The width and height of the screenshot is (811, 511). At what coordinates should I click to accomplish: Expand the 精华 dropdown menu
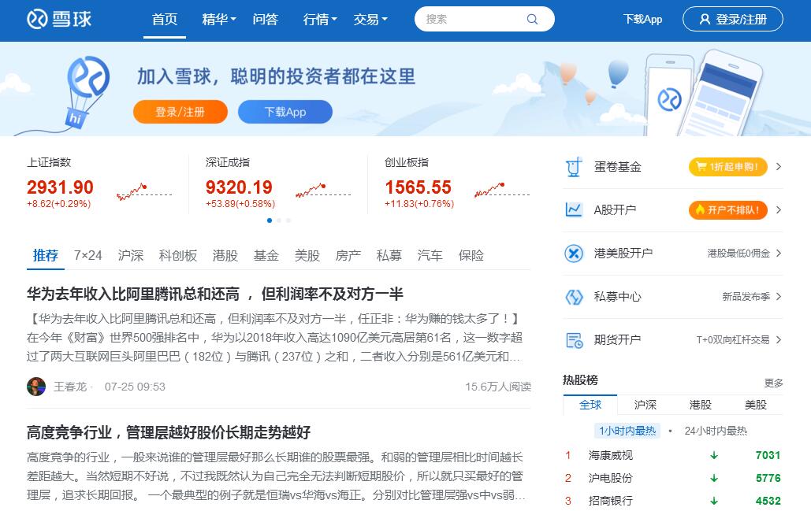point(218,20)
